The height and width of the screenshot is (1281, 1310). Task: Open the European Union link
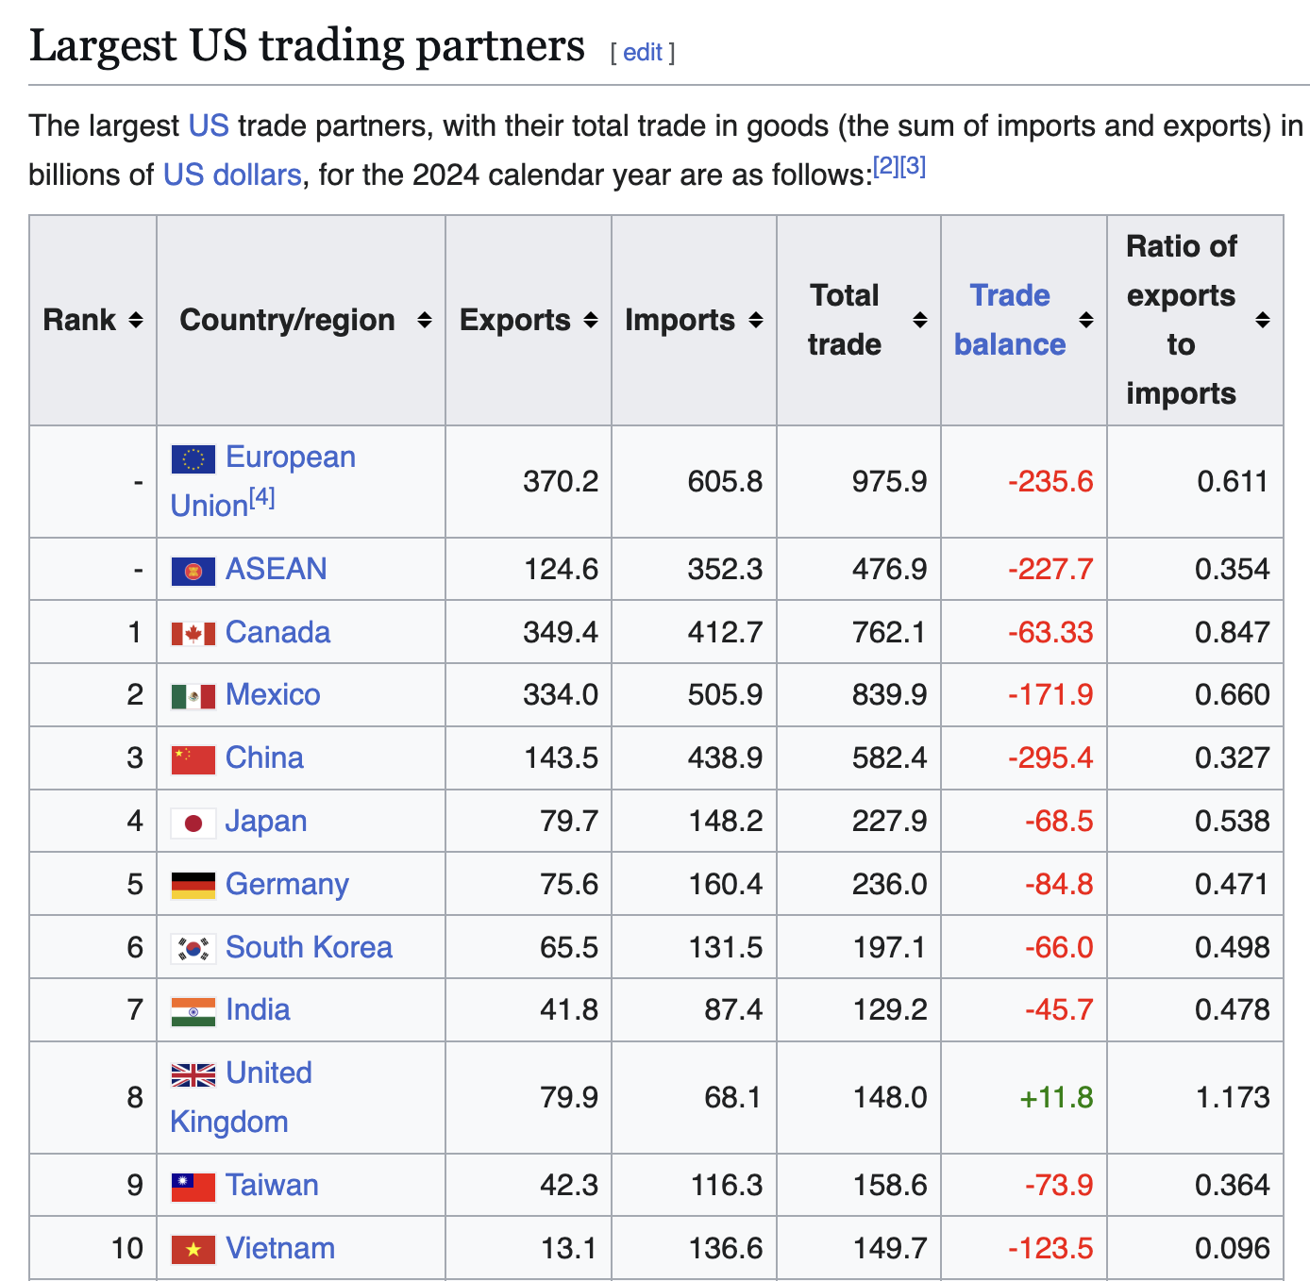click(263, 481)
